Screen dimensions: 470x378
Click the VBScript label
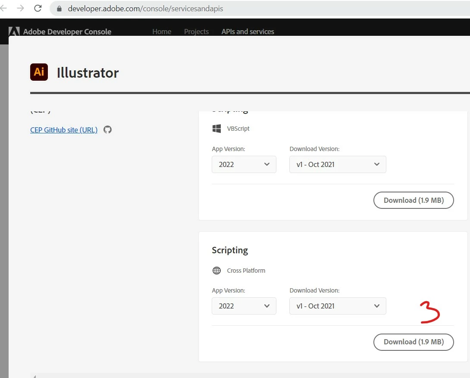click(x=238, y=129)
